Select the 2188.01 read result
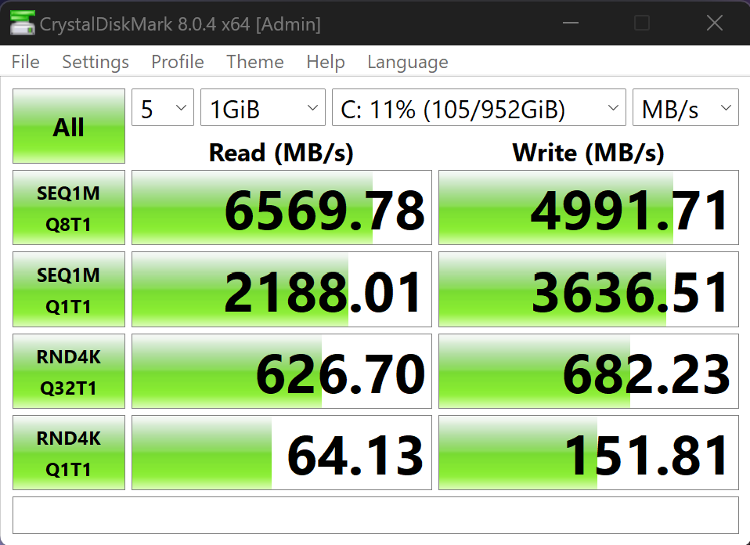 pyautogui.click(x=282, y=290)
